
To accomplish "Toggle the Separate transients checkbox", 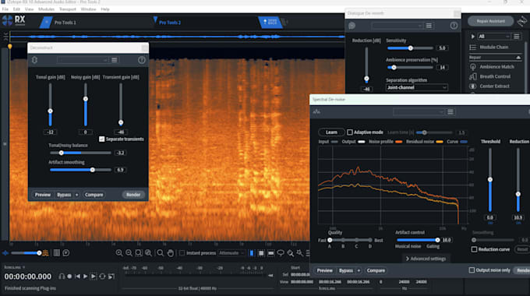I will pos(101,139).
